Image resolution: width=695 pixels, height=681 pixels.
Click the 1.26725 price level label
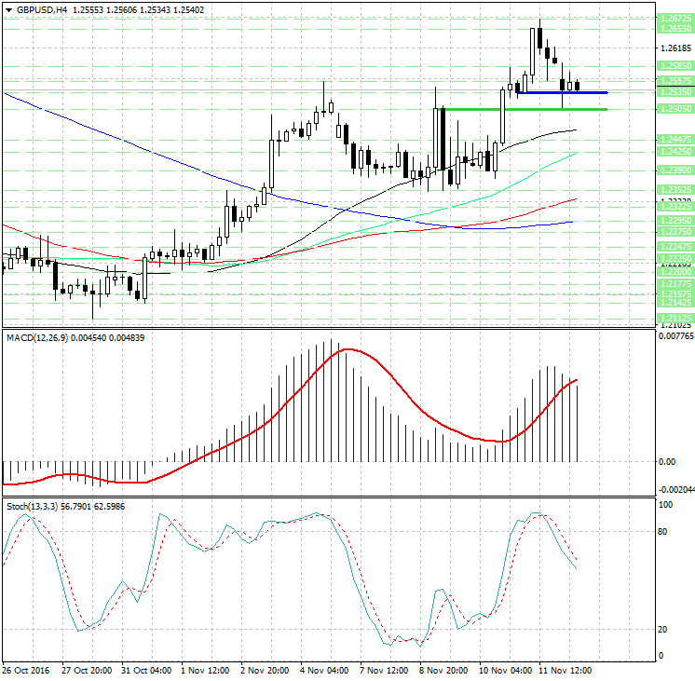click(x=674, y=19)
